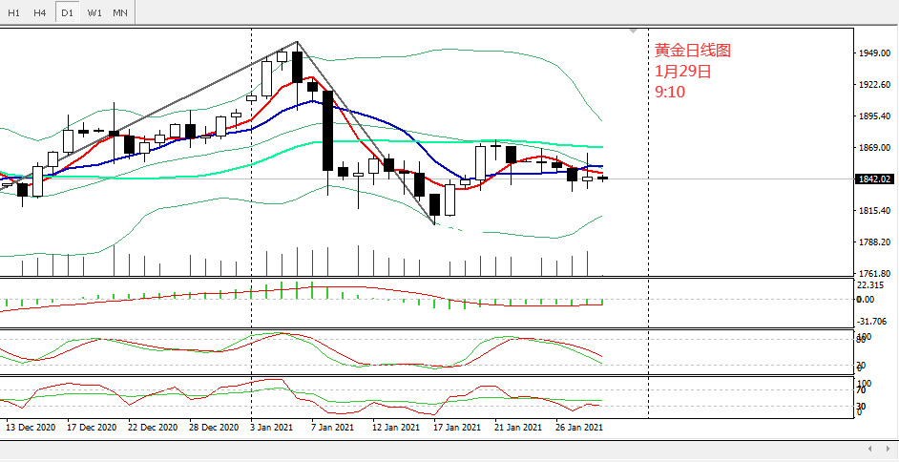
Task: Change chart to W1 weekly timeframe
Action: pyautogui.click(x=94, y=12)
